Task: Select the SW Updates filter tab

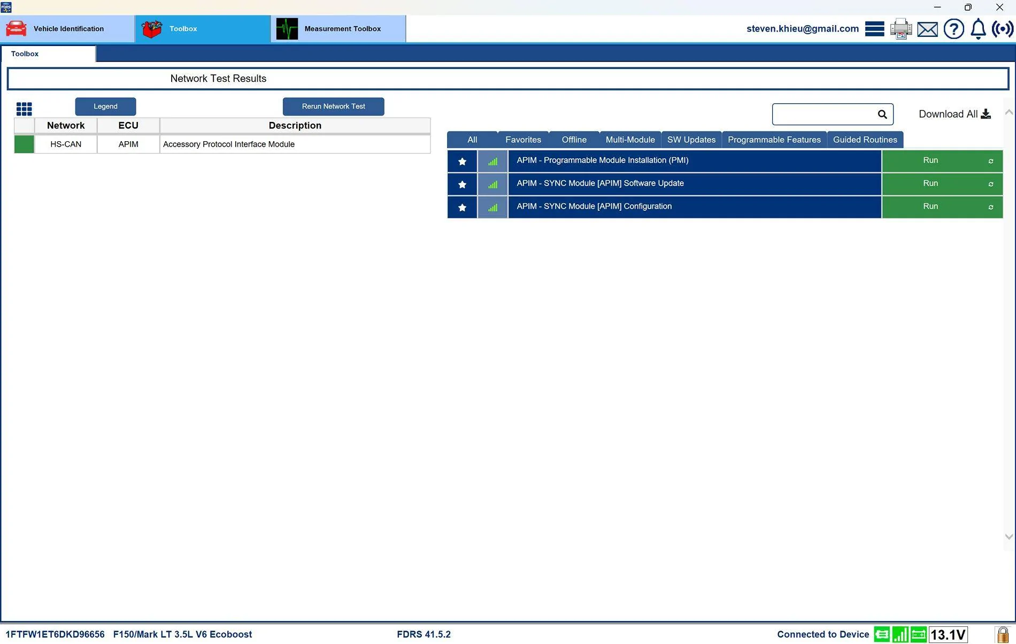Action: click(691, 140)
